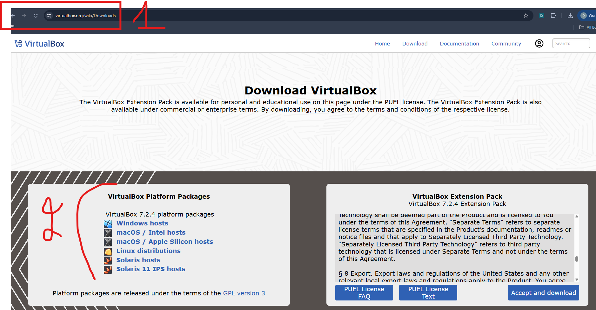
Task: Click the Solaris 11 IPS hosts icon
Action: pyautogui.click(x=108, y=269)
